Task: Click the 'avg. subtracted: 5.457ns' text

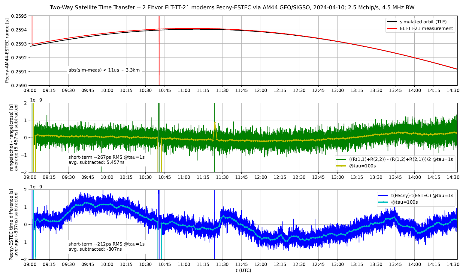Action: tap(96, 162)
